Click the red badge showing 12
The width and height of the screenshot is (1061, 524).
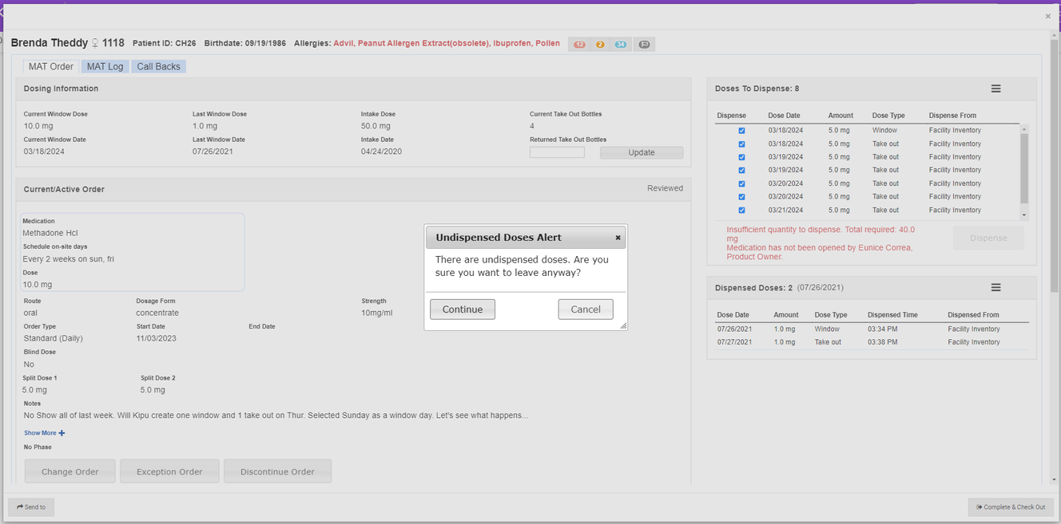[579, 45]
